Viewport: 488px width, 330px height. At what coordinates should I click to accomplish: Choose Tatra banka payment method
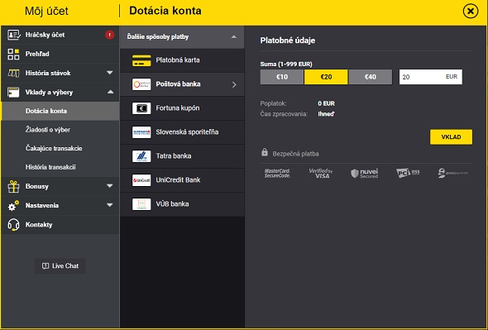coord(182,156)
